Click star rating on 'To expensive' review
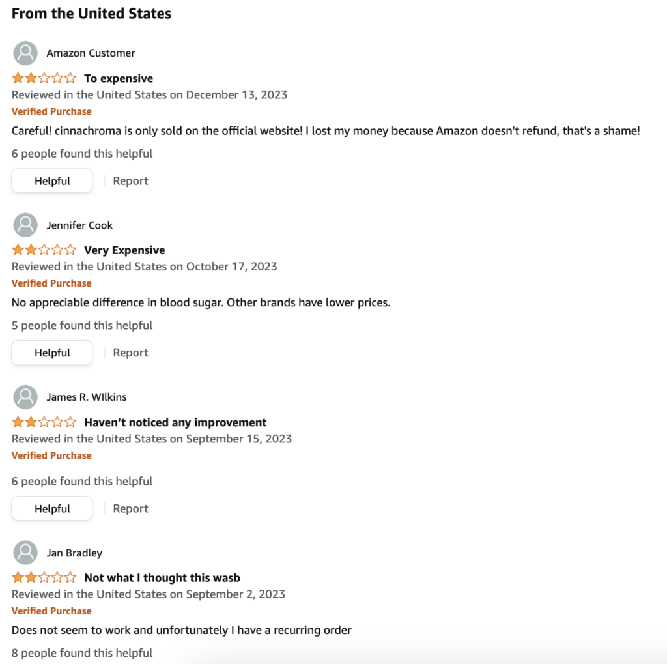Viewport: 667px width, 664px height. (x=44, y=78)
